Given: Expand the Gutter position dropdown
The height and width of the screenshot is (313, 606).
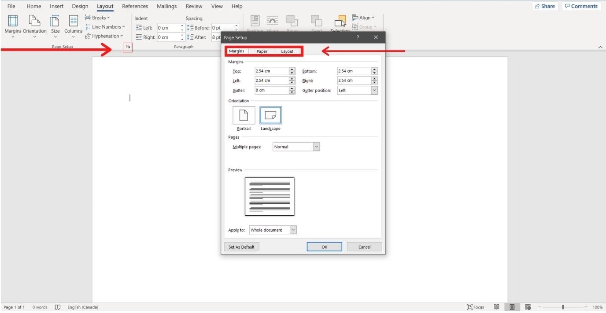Looking at the screenshot, I should tap(374, 90).
